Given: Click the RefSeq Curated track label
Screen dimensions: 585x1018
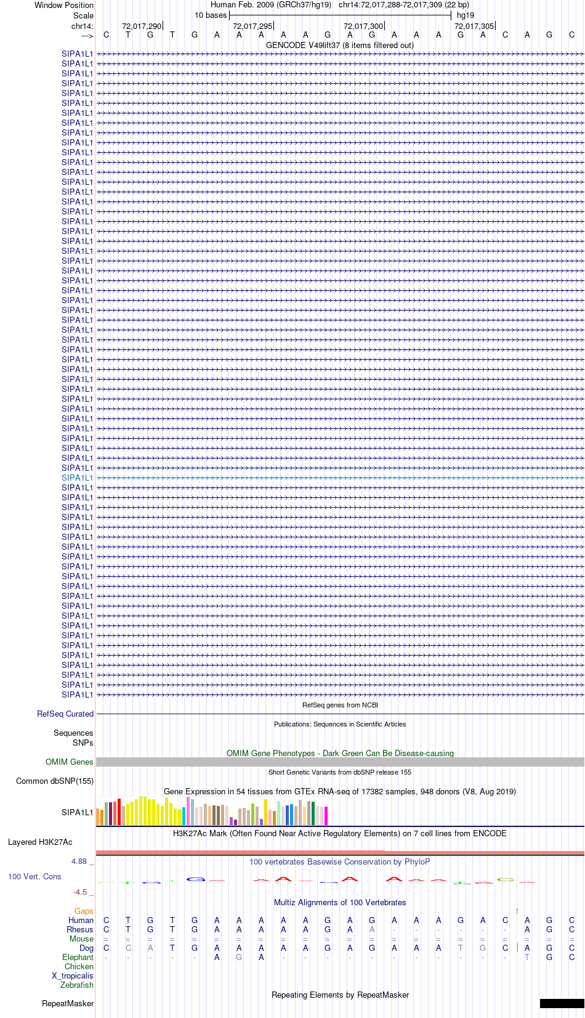Looking at the screenshot, I should pos(65,714).
